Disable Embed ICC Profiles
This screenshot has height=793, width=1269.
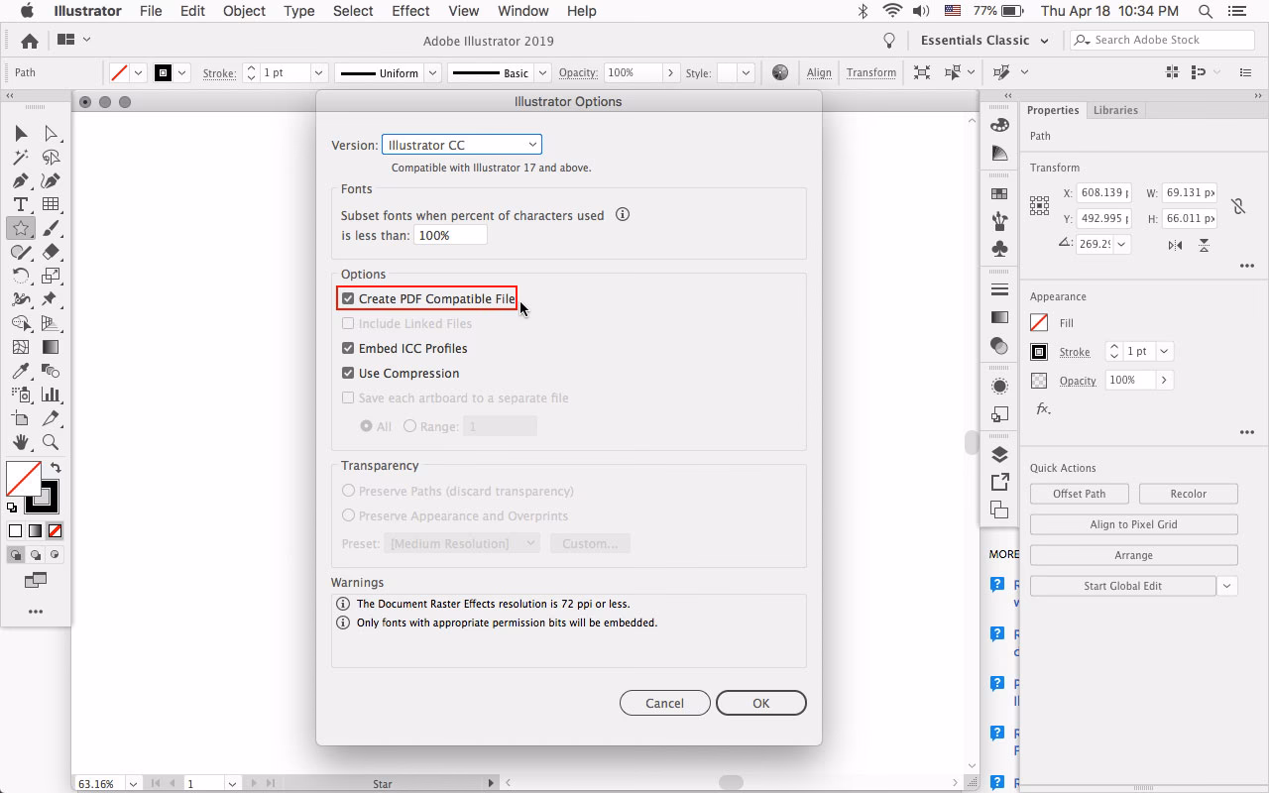click(x=348, y=348)
